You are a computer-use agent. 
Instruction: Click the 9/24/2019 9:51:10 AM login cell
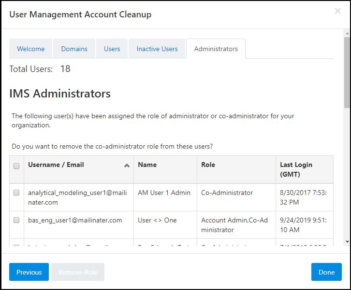tap(305, 225)
